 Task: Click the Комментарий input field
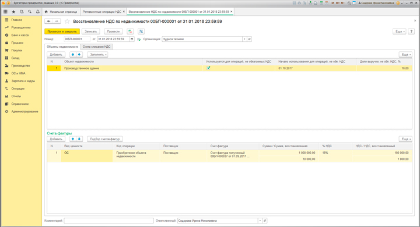point(108,221)
